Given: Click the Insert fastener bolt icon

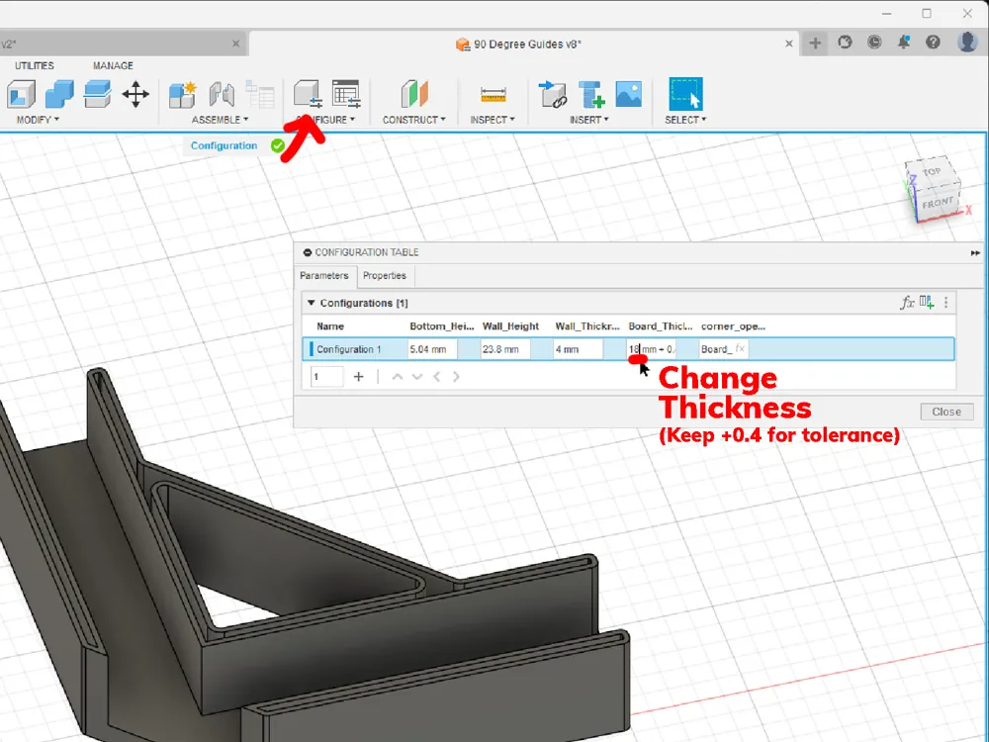Looking at the screenshot, I should (591, 95).
